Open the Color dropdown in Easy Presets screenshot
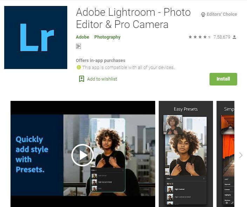The image size is (247, 207). 170,179
